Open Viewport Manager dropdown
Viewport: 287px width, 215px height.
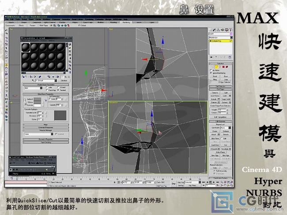(x=39, y=134)
